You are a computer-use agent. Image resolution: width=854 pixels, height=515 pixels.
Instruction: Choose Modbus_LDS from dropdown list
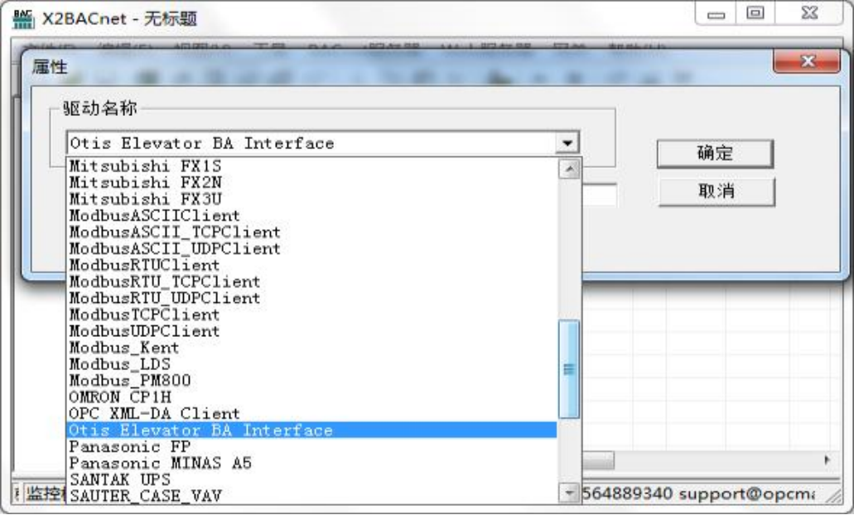(311, 363)
